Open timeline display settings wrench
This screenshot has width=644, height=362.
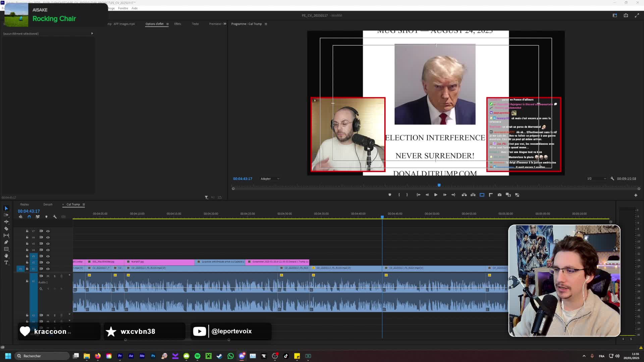click(55, 217)
